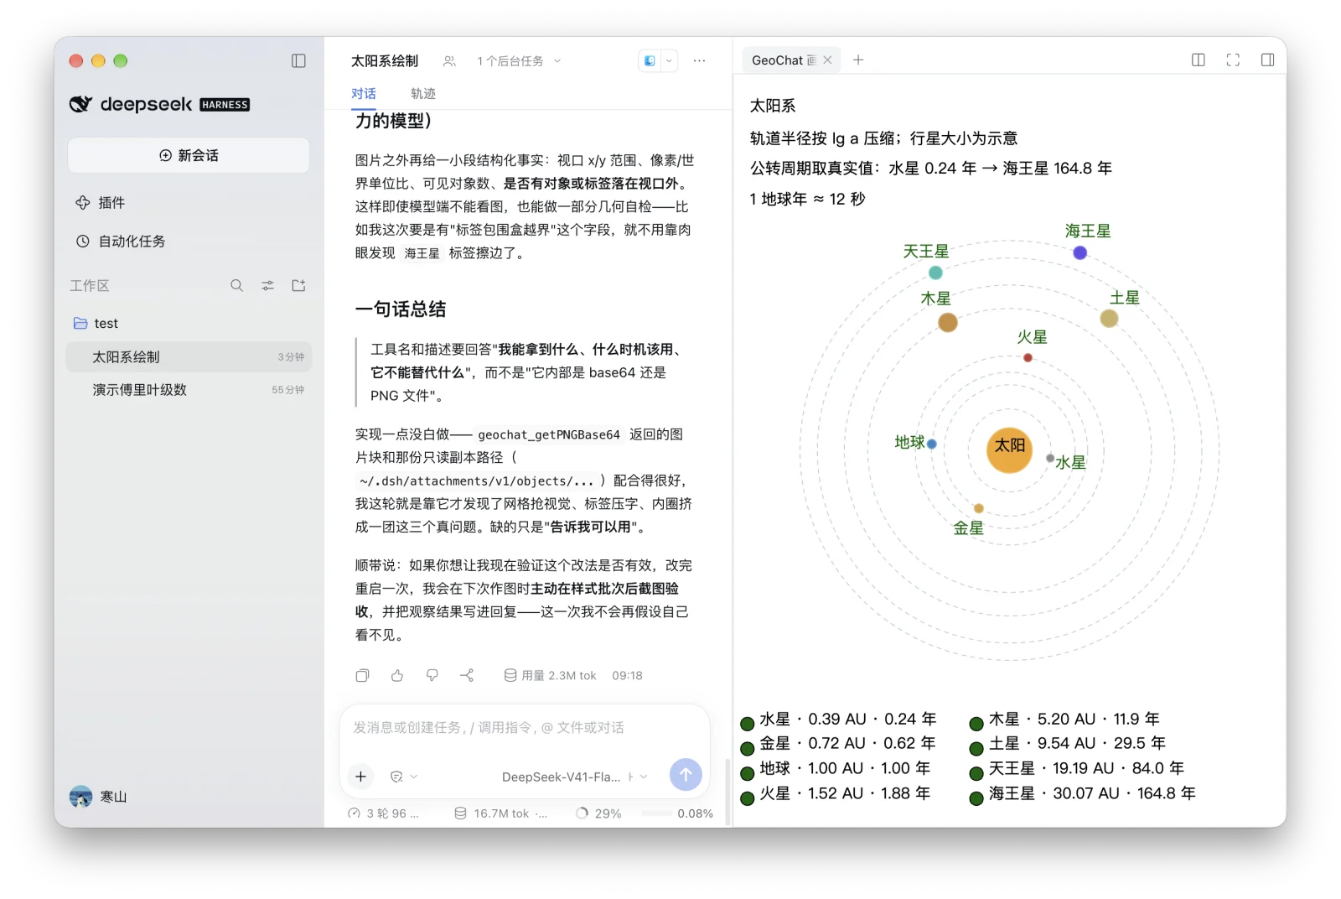The image size is (1341, 899).
Task: Share this reply via share icon
Action: [x=467, y=675]
